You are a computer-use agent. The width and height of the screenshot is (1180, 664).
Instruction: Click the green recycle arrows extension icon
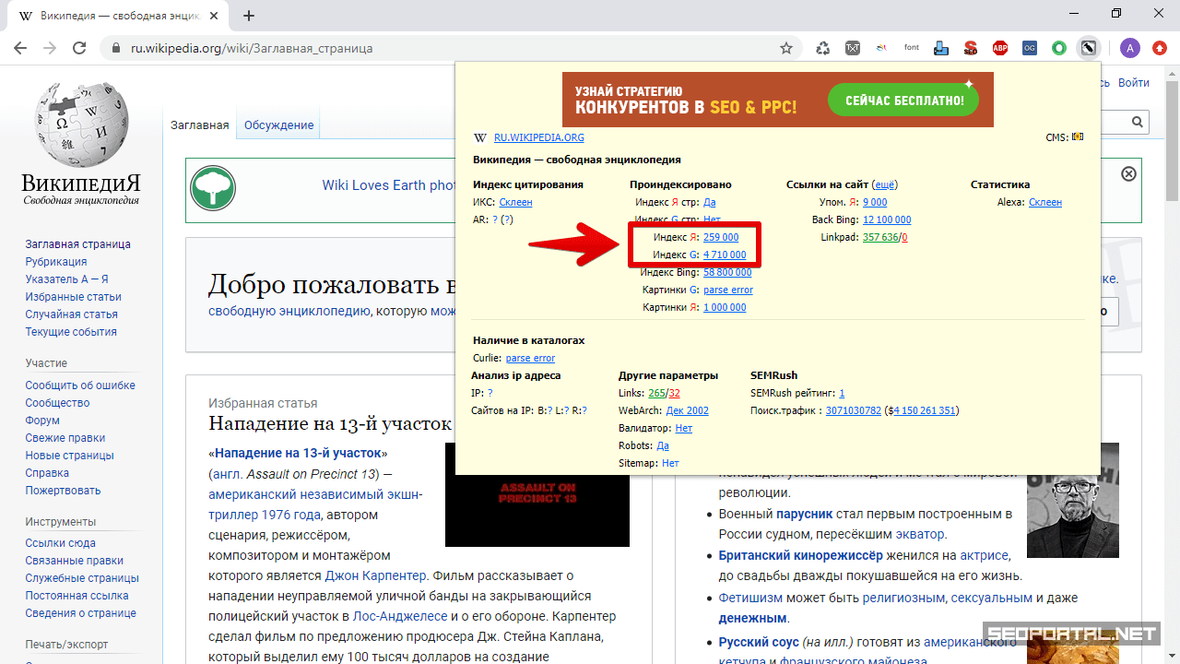tap(823, 48)
